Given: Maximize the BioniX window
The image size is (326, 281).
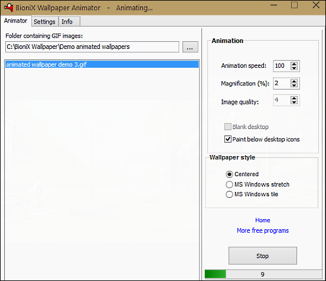Looking at the screenshot, I should tap(294, 5).
